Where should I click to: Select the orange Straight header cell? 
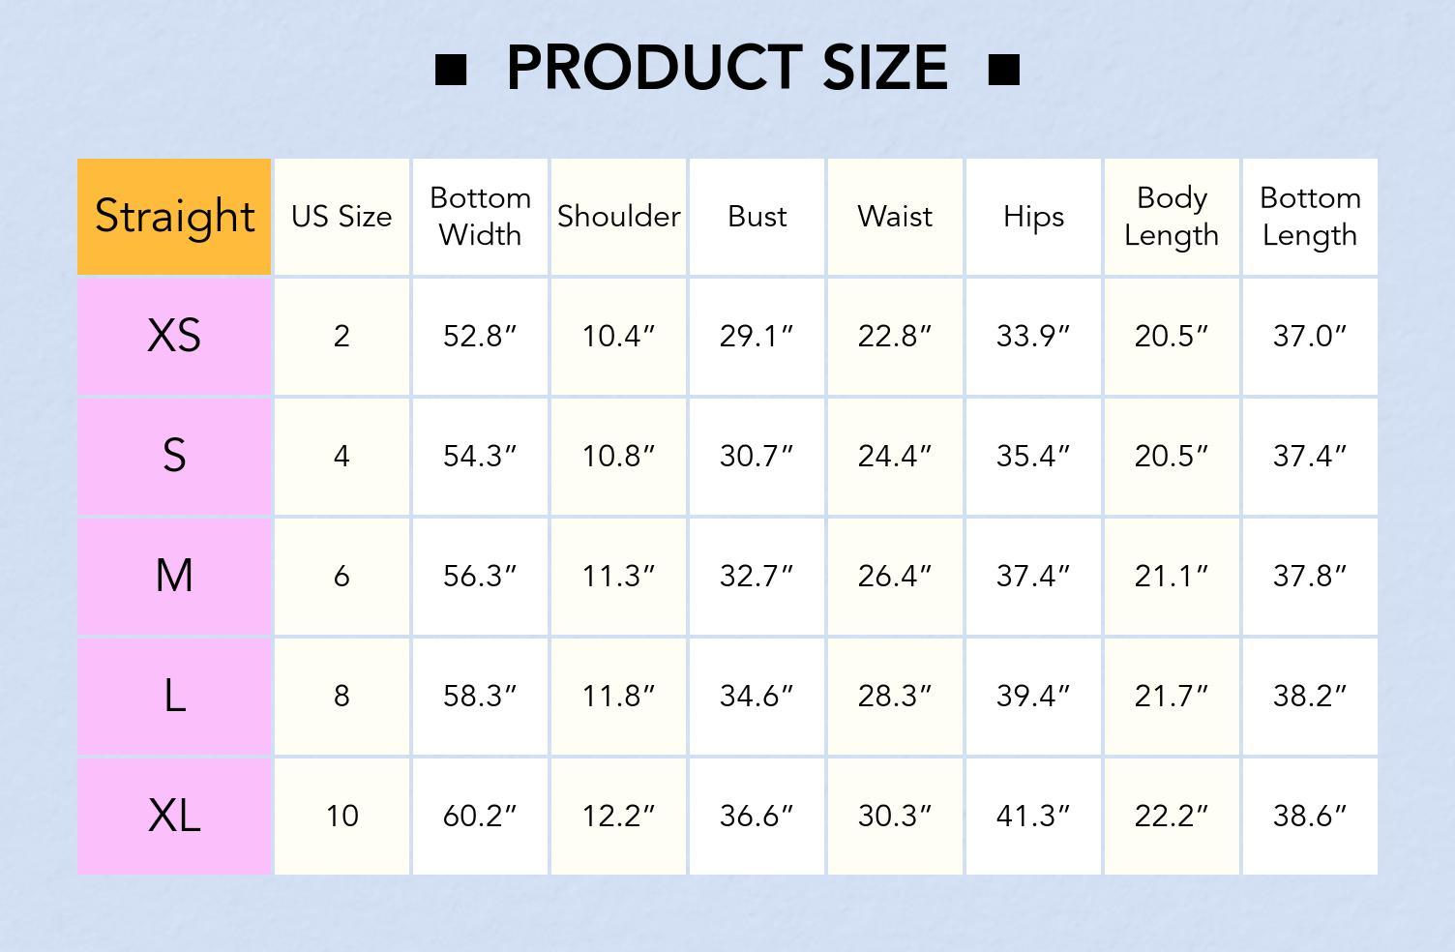tap(174, 216)
